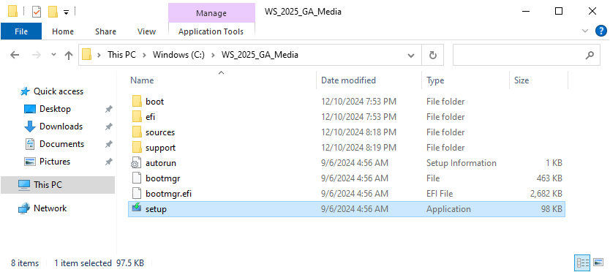Click pin icon beside Desktop
This screenshot has width=610, height=272.
pyautogui.click(x=109, y=110)
